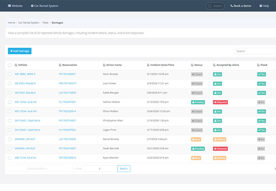The height and width of the screenshot is (191, 276).
Task: Click the Pending status badge for Nathan Walker
Action: pyautogui.click(x=198, y=102)
